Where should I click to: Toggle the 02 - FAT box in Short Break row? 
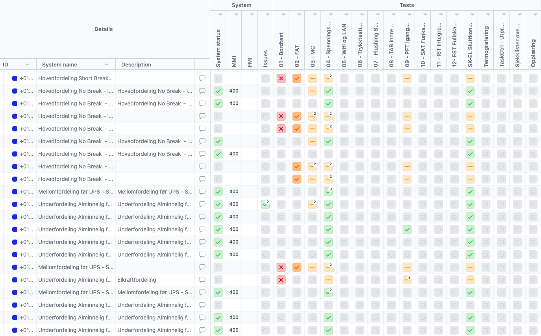[297, 78]
